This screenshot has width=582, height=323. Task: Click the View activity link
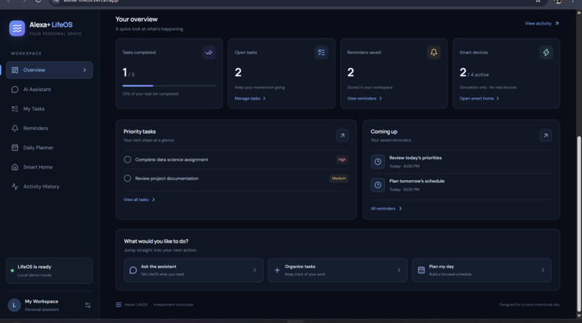pyautogui.click(x=542, y=23)
